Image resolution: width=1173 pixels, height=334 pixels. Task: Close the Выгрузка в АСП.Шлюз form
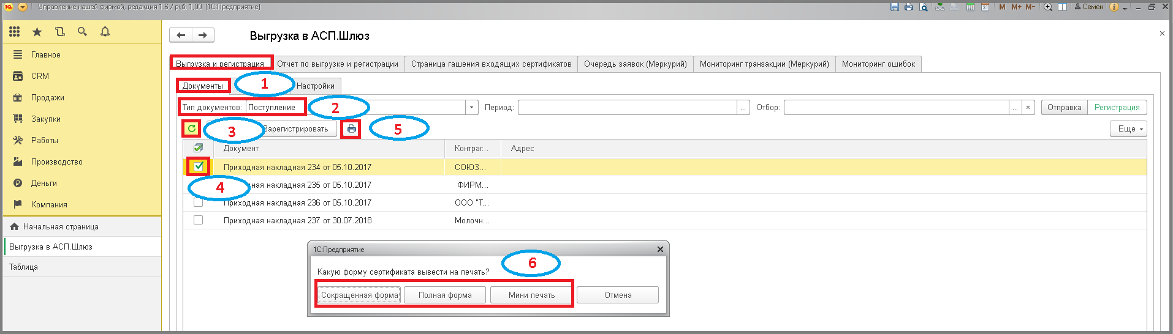point(1162,34)
